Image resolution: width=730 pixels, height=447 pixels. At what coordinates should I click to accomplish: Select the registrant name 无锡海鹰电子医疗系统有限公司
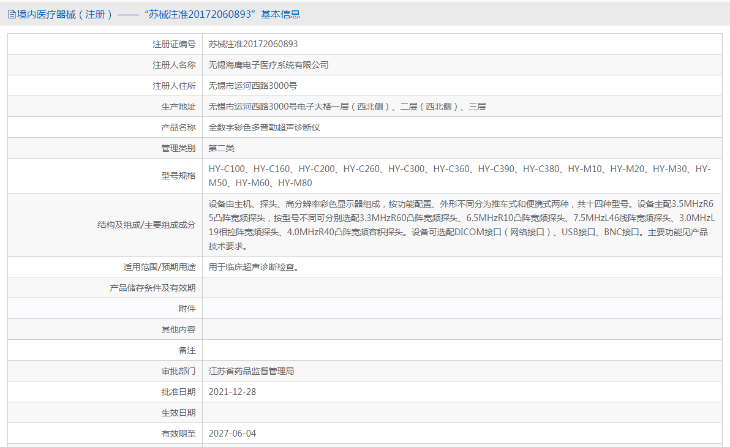268,65
